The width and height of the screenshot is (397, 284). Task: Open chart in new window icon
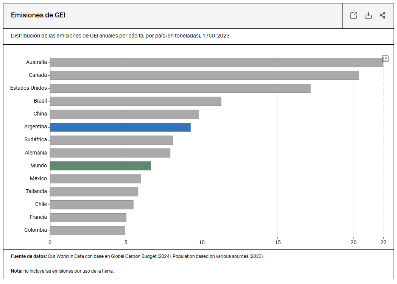(x=353, y=16)
